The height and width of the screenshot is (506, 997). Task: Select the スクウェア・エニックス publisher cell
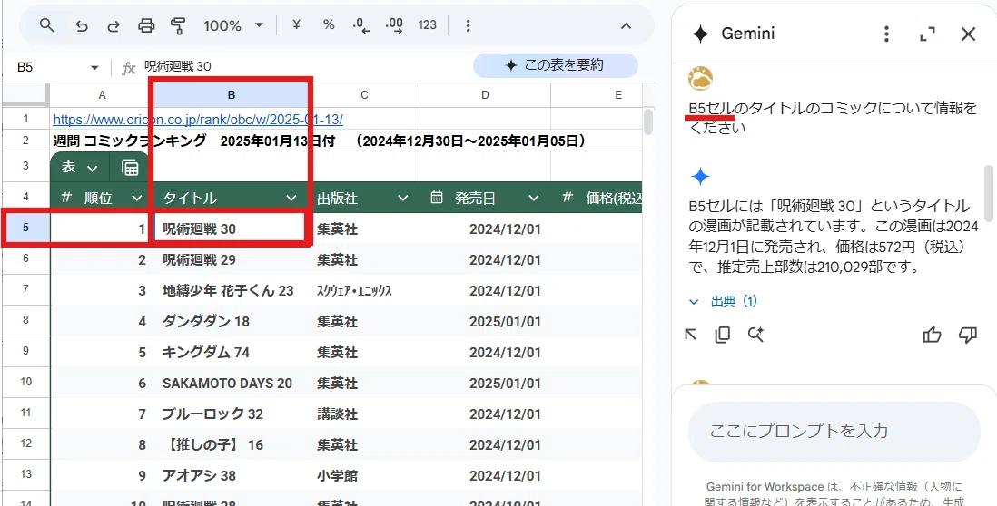point(364,291)
